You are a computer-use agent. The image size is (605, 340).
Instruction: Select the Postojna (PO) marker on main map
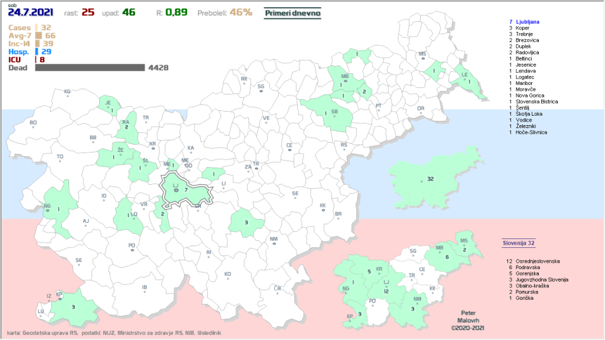point(132,250)
